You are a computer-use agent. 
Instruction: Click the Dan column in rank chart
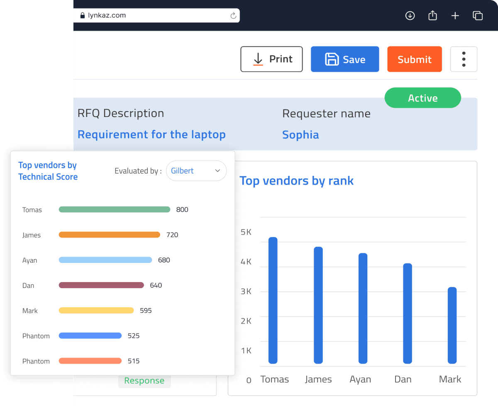tap(408, 314)
